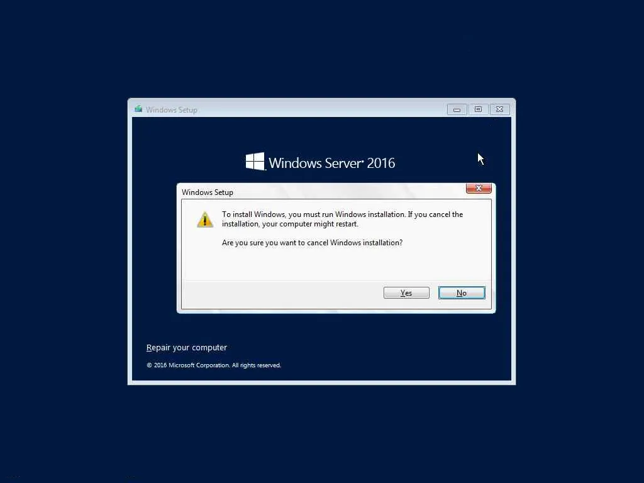Choose No to continue installation
Screen dimensions: 644x483
(x=462, y=293)
